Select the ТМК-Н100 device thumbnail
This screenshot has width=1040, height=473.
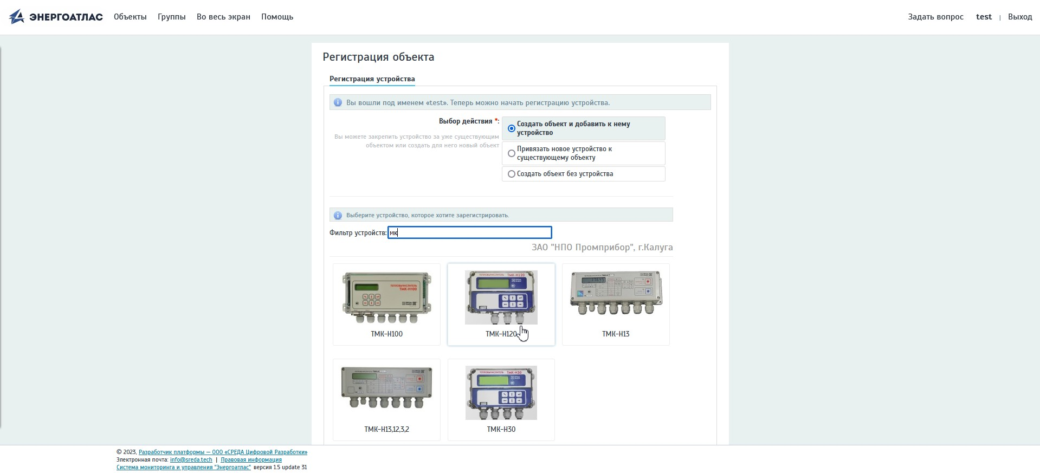coord(386,297)
